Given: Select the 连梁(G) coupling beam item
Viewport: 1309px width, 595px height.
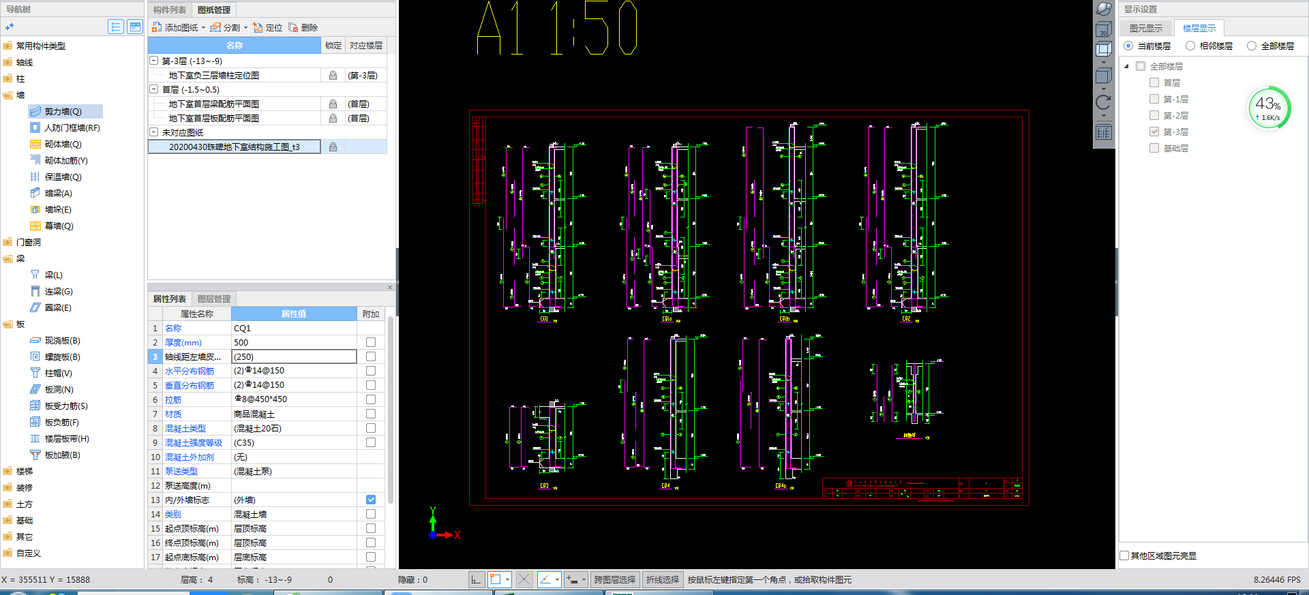Looking at the screenshot, I should point(52,291).
